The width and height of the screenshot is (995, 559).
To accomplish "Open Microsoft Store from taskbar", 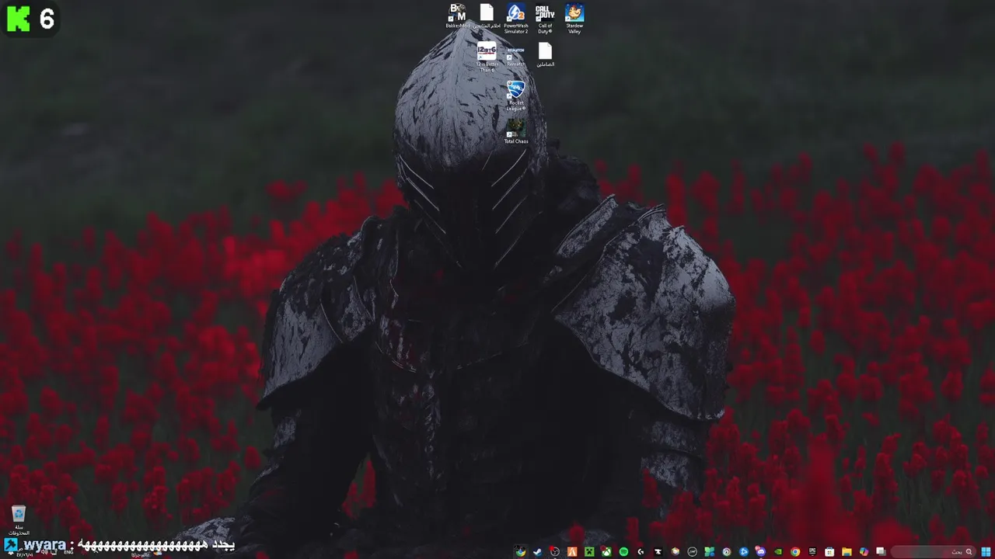I will [x=829, y=552].
